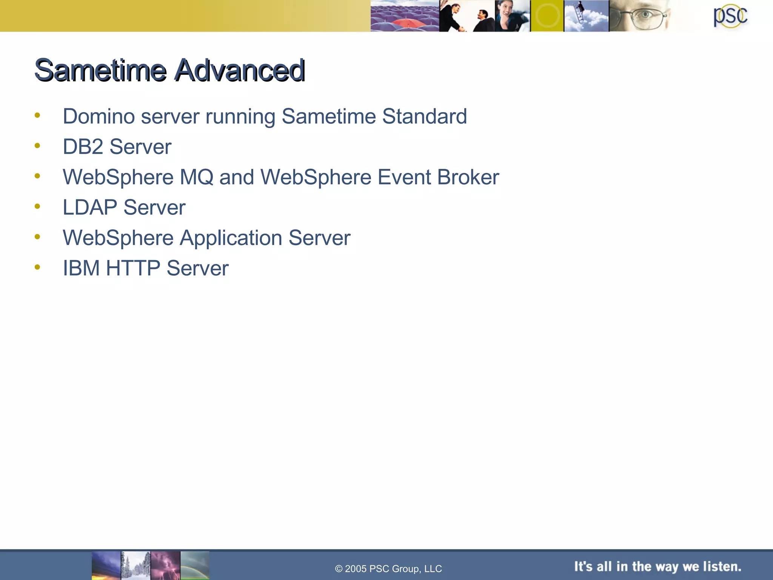773x580 pixels.
Task: Click the handshake businessmen photo in header
Action: [x=467, y=16]
